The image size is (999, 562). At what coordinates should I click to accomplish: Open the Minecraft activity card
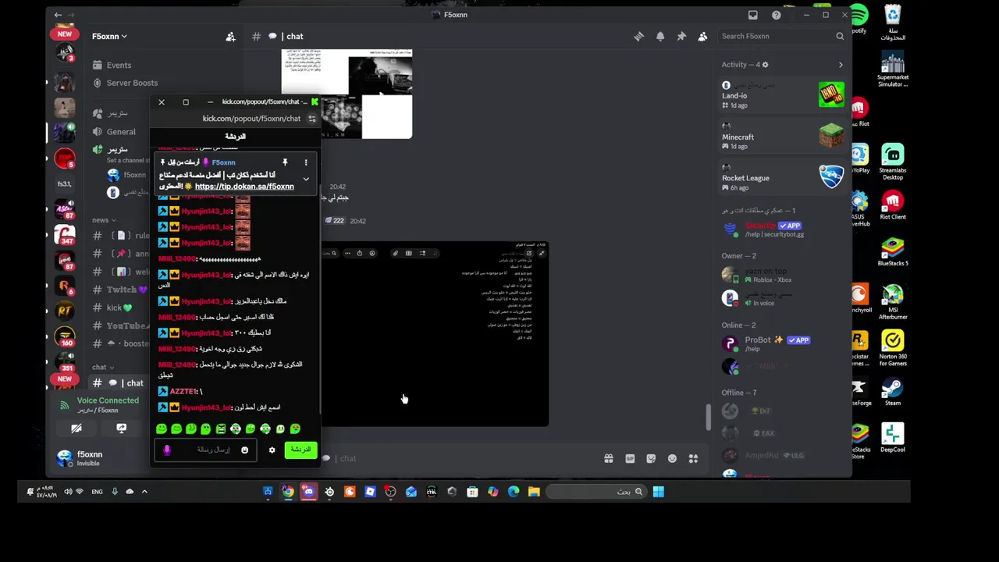(783, 137)
